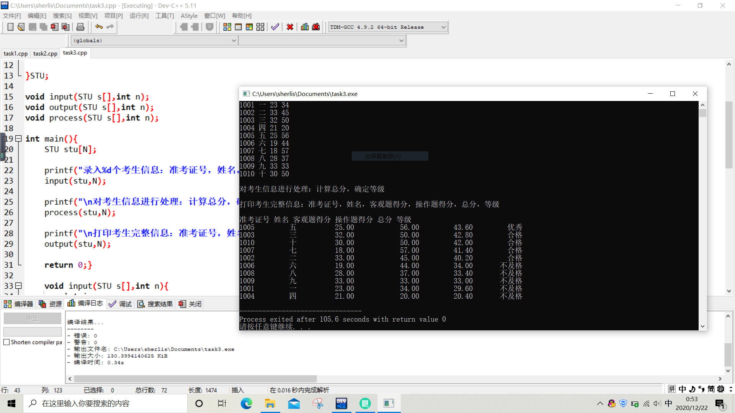Open the empty function list dropdown
The height and width of the screenshot is (413, 735).
(x=401, y=41)
